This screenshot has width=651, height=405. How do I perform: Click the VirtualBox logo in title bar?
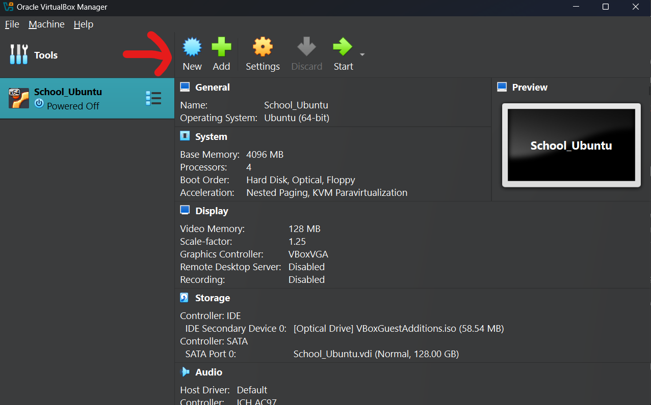[8, 7]
